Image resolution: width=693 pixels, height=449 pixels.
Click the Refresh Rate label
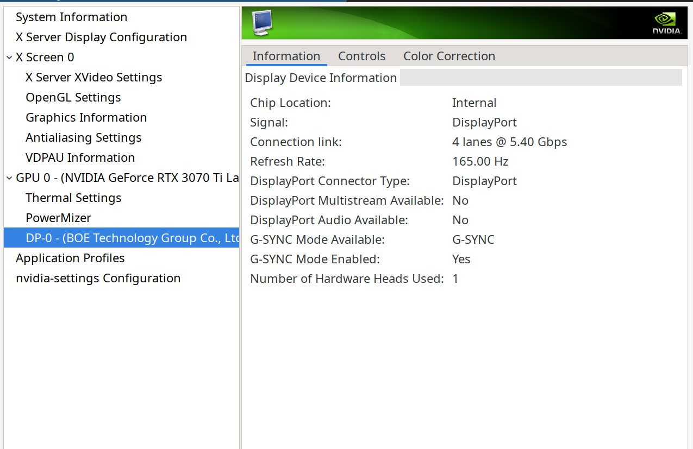tap(287, 161)
